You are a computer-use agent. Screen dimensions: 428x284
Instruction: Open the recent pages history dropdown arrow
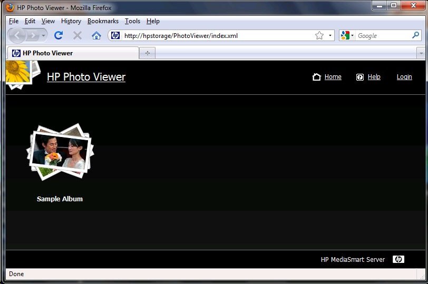43,35
